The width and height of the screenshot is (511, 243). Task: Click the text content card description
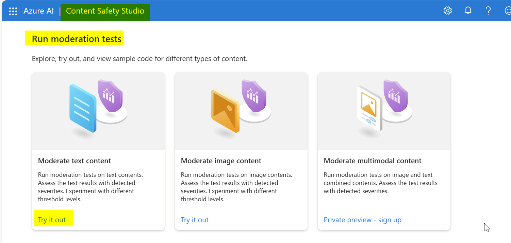pyautogui.click(x=90, y=187)
